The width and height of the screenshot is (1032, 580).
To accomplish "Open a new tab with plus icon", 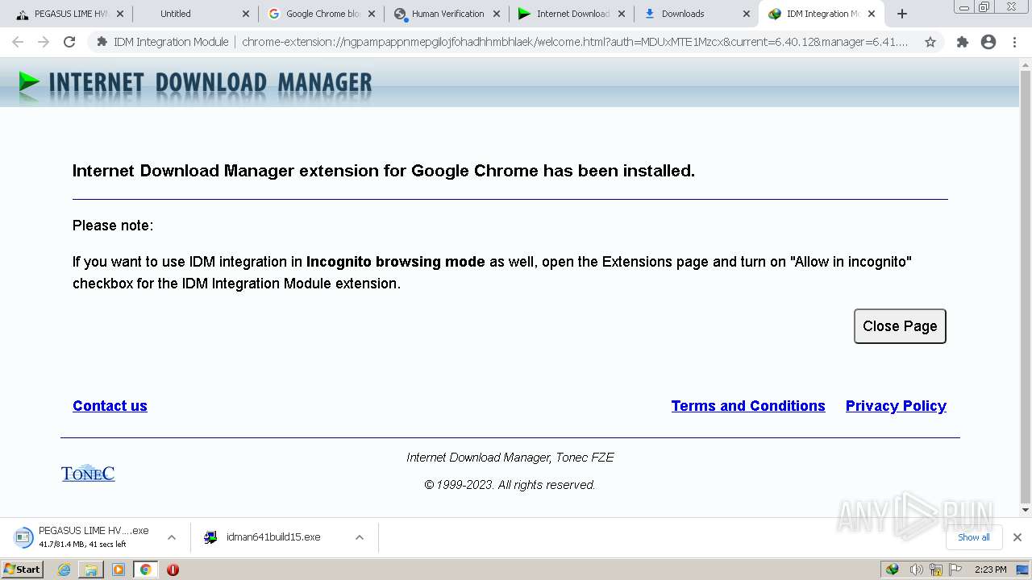I will [902, 14].
